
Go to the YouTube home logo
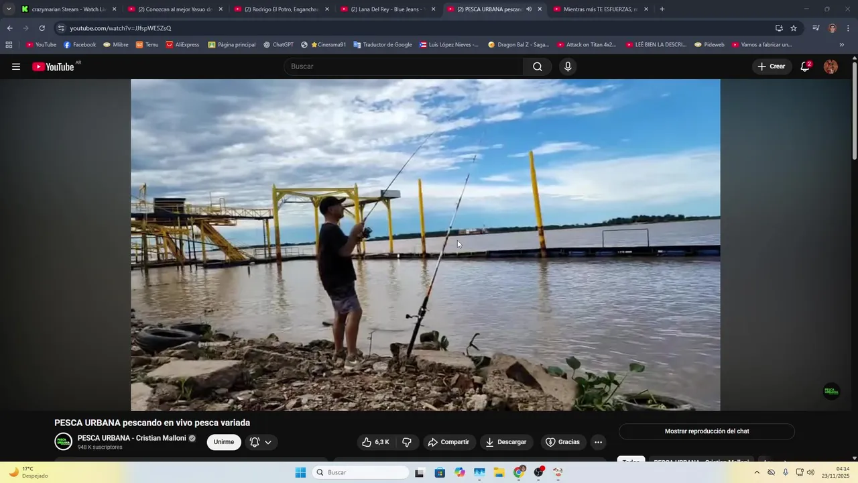54,66
